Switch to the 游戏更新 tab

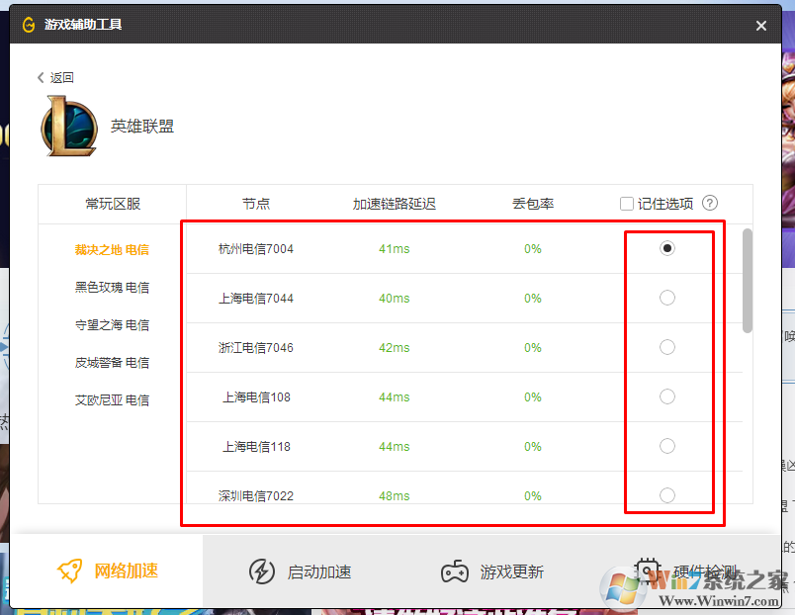(x=492, y=571)
